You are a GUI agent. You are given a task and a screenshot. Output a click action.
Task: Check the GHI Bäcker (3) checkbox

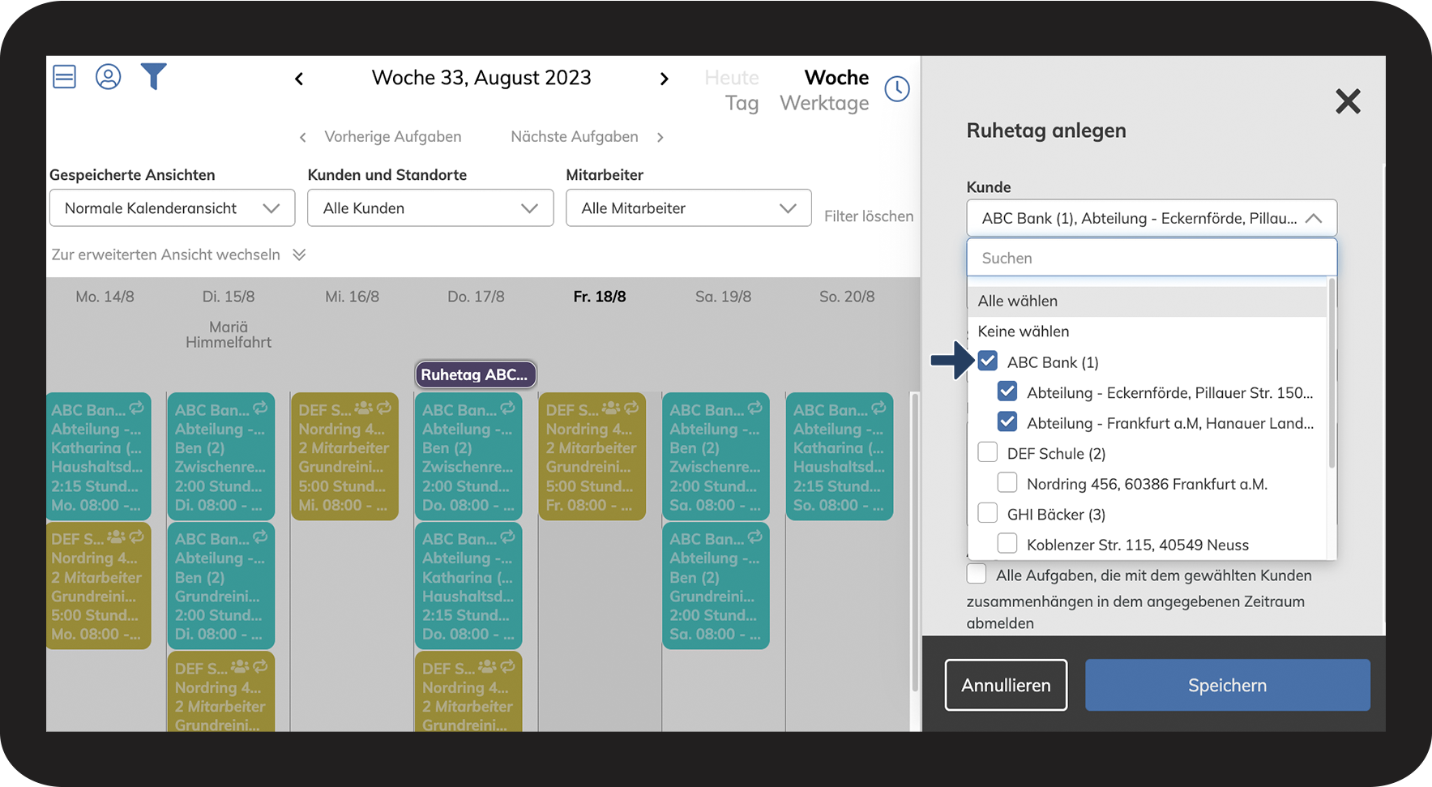988,513
